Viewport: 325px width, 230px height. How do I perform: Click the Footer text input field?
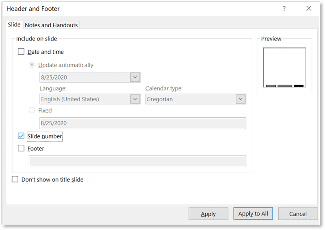click(137, 162)
